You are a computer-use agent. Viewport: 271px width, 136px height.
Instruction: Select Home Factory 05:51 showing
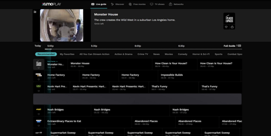coord(138,76)
